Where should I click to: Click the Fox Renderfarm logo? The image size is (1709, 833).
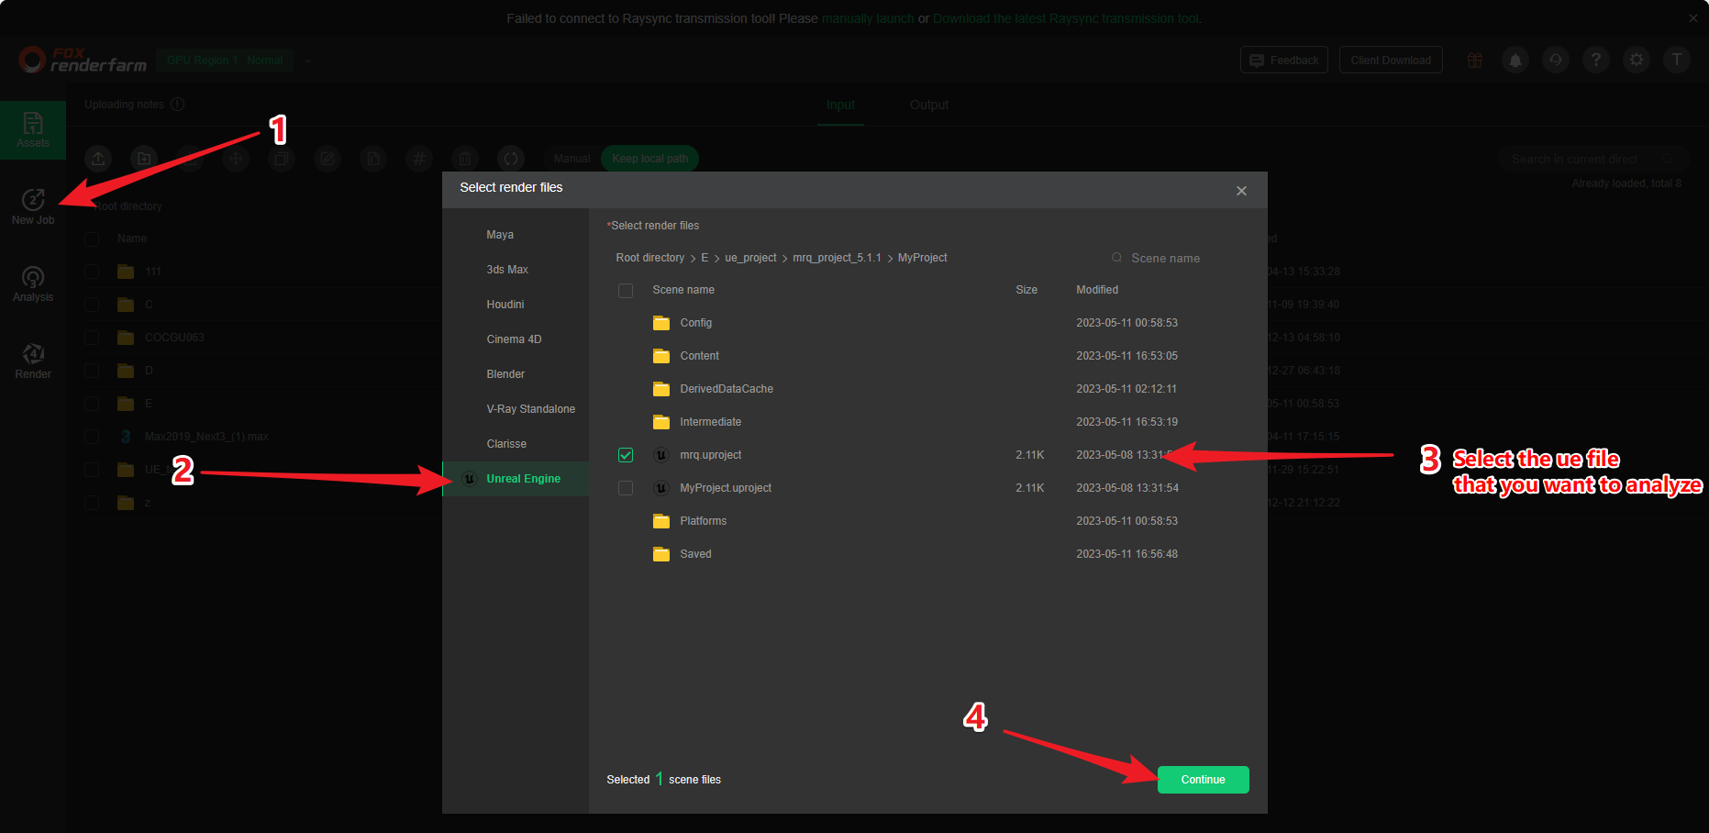pos(83,61)
